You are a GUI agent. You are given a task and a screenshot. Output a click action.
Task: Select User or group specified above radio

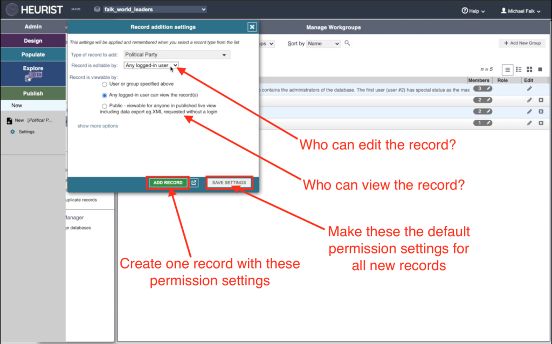(105, 85)
